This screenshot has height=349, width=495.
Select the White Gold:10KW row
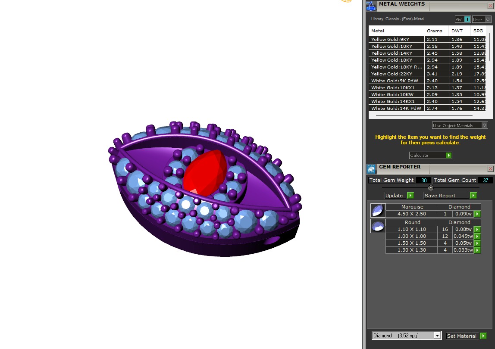click(427, 94)
